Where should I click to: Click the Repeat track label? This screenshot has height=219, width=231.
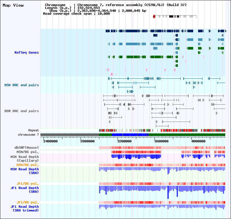33,130
